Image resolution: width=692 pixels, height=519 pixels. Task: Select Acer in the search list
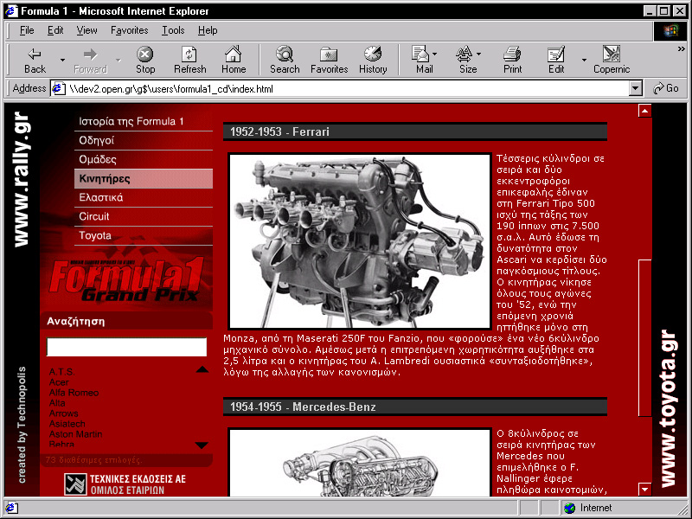pyautogui.click(x=59, y=382)
